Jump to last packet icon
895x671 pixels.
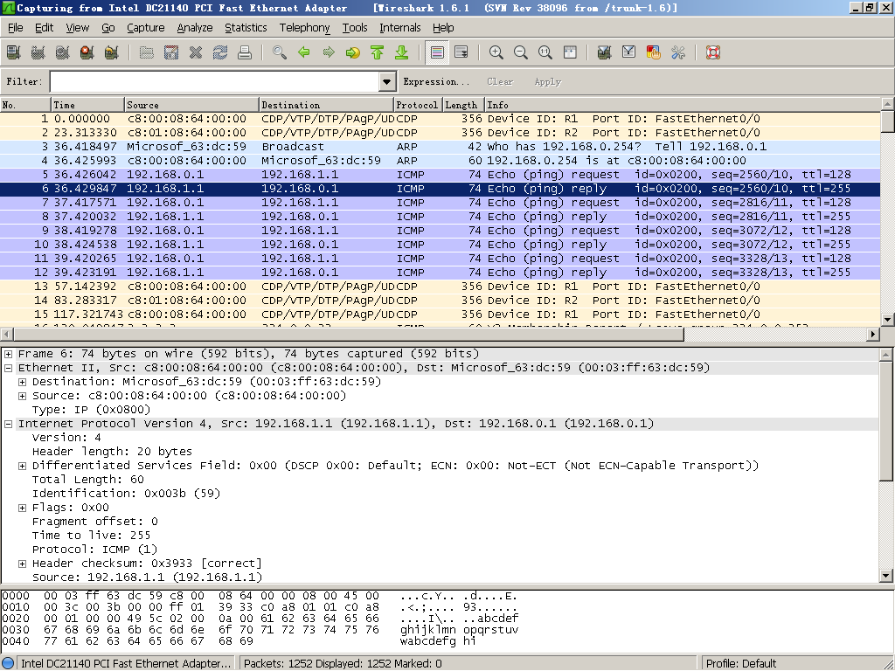coord(402,52)
